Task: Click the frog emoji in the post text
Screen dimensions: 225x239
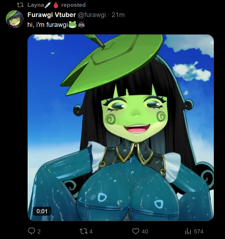Action: pyautogui.click(x=72, y=24)
